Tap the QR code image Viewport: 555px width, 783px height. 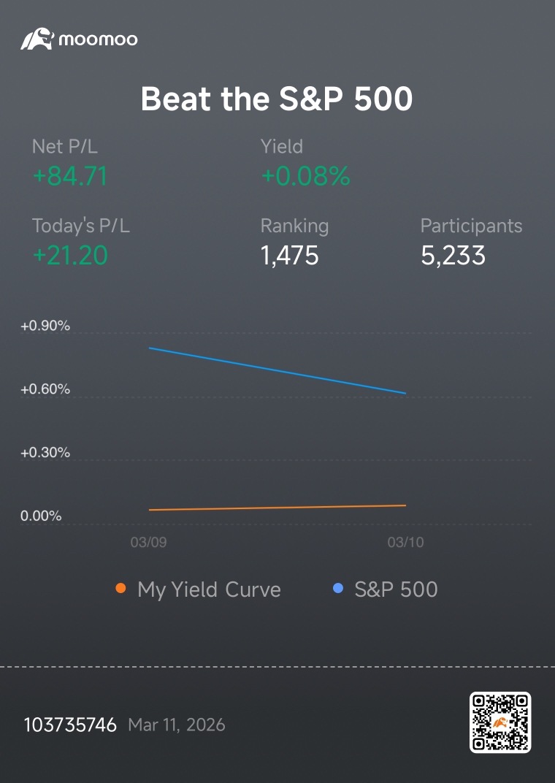[x=500, y=722]
